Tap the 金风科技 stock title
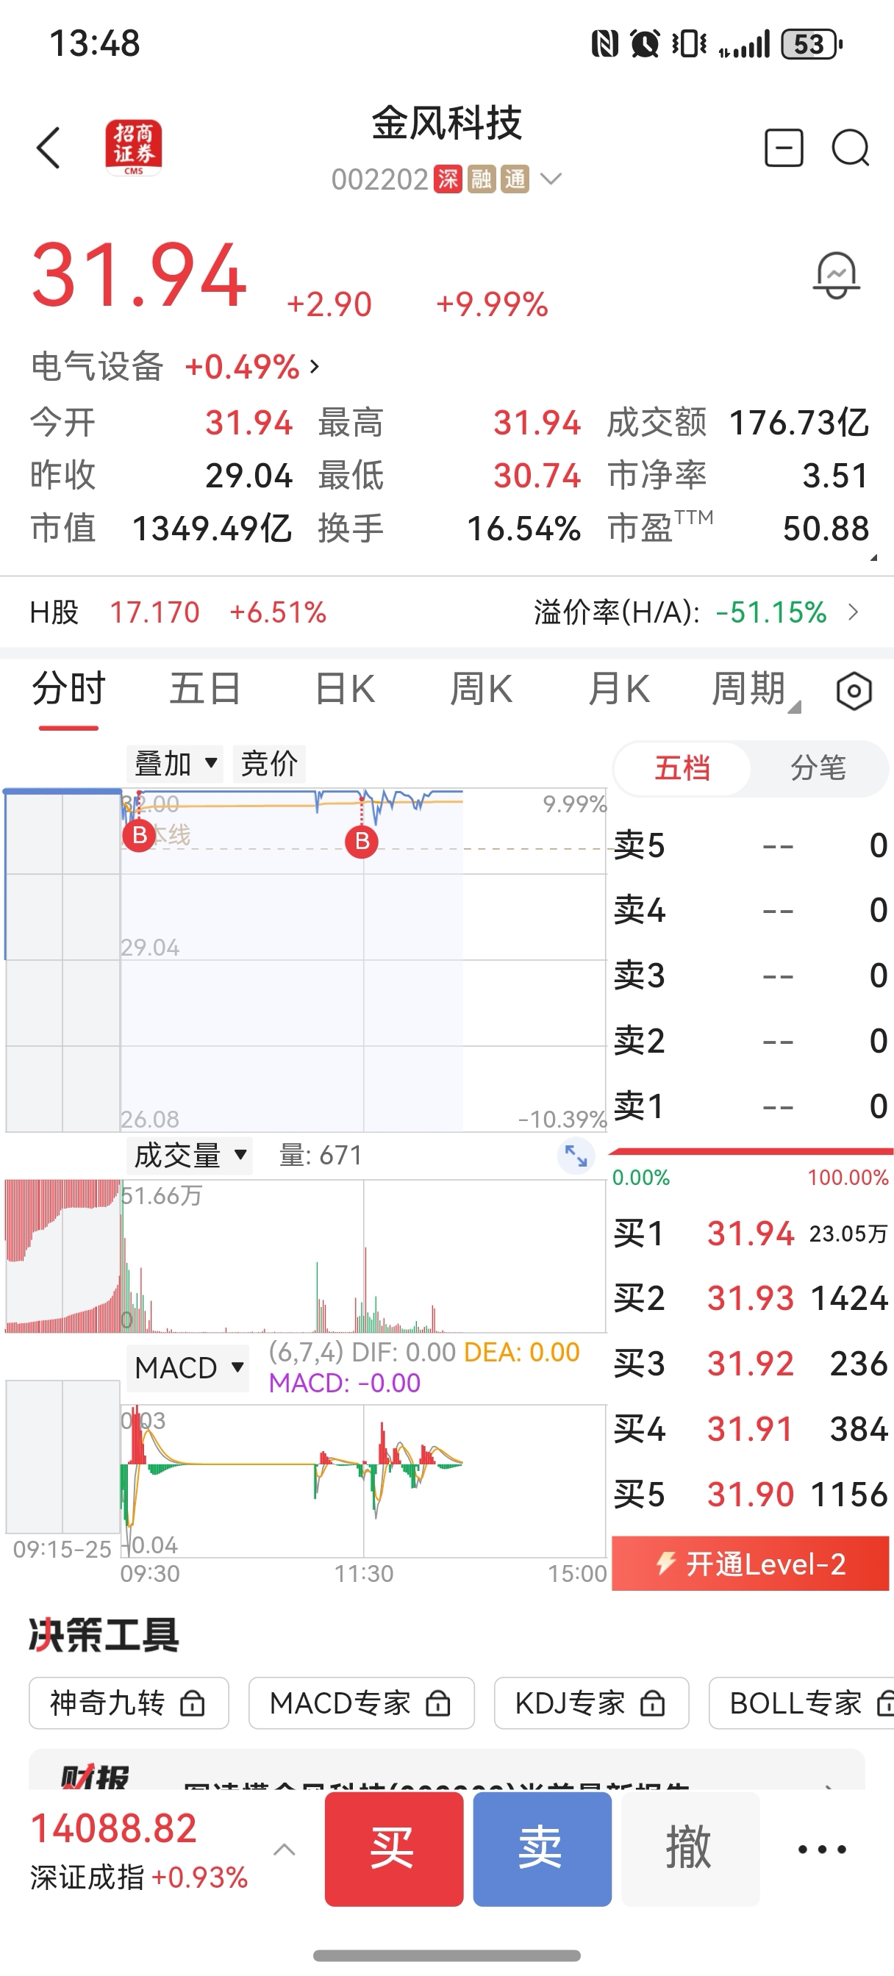 click(x=446, y=123)
